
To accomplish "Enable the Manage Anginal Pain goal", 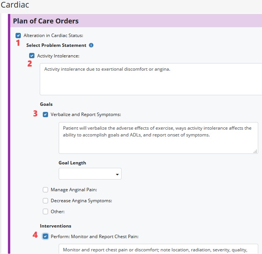I will [x=45, y=190].
